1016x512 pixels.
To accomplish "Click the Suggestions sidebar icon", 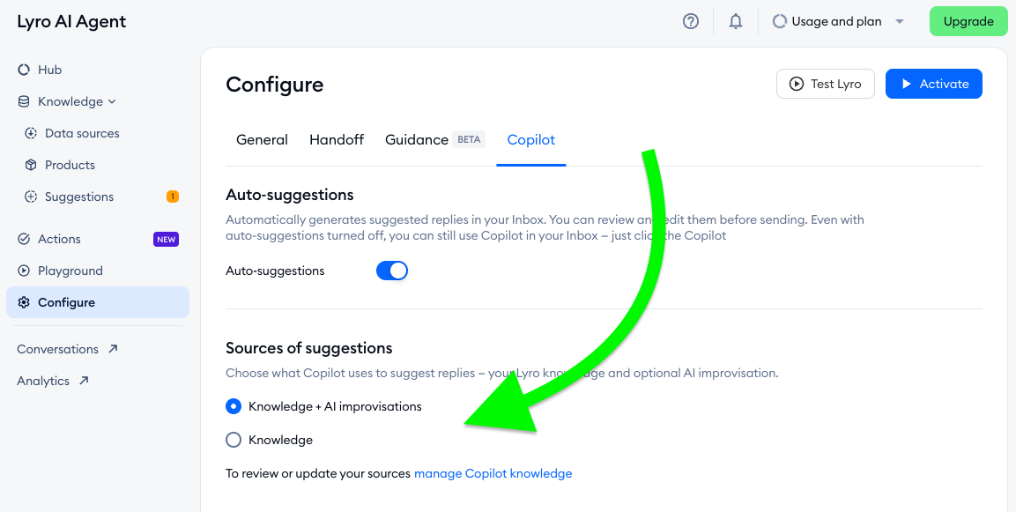I will [x=31, y=197].
